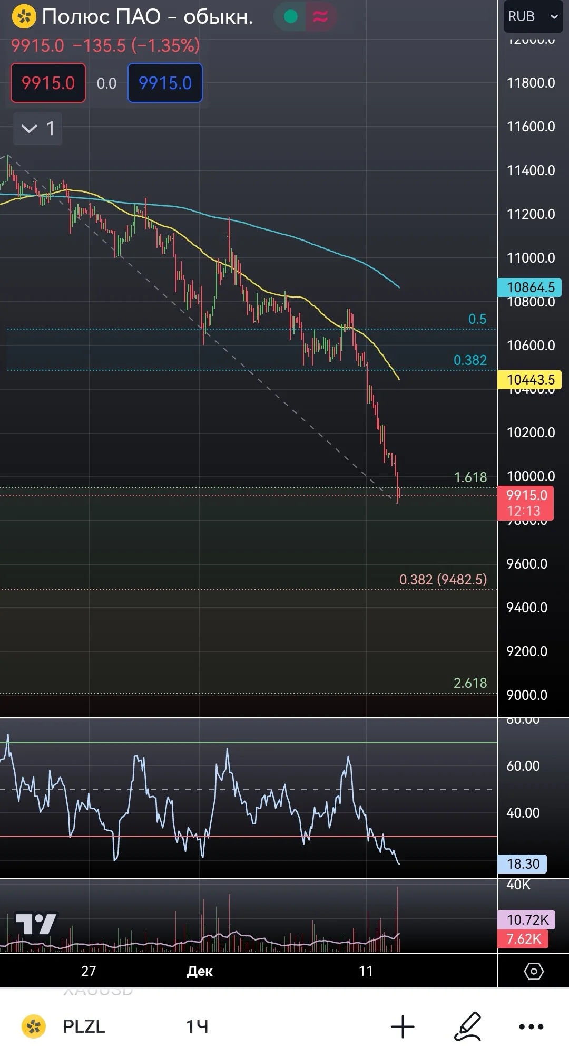The height and width of the screenshot is (1046, 569).
Task: Select the upper blue Fibonacci 0.382 label
Action: [470, 360]
